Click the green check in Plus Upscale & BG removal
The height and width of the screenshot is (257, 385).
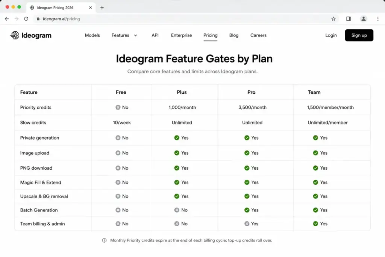[x=177, y=196]
